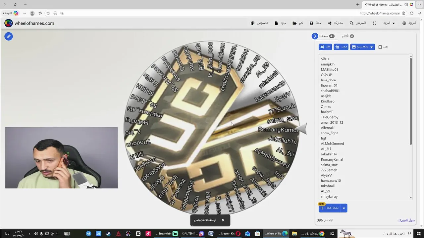Screen dimensions: 424x238
Task: Click the wheelofnames.com logo
Action: [29, 23]
